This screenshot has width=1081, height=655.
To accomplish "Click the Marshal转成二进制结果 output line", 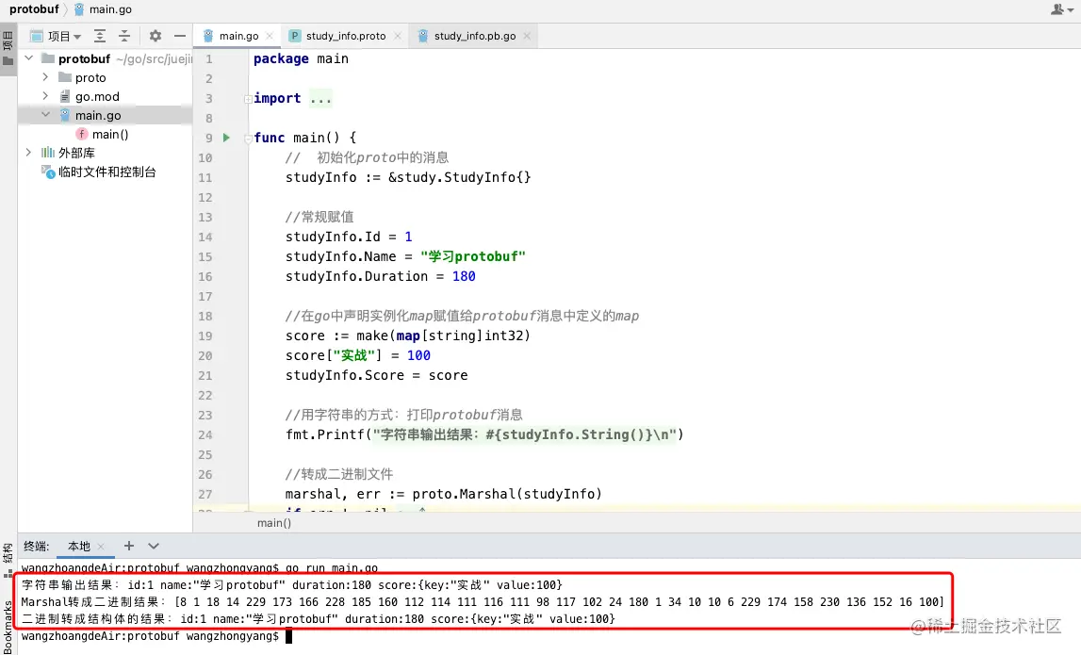I will (x=483, y=602).
